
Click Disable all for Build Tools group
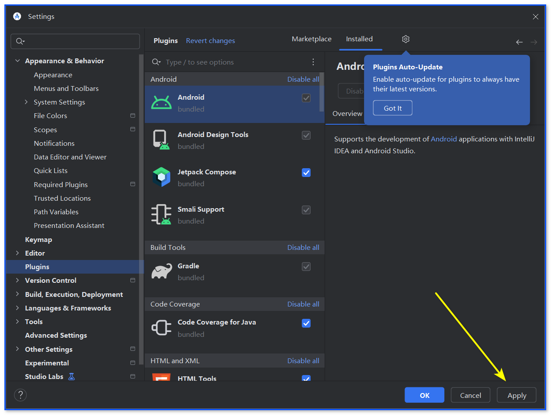point(303,247)
